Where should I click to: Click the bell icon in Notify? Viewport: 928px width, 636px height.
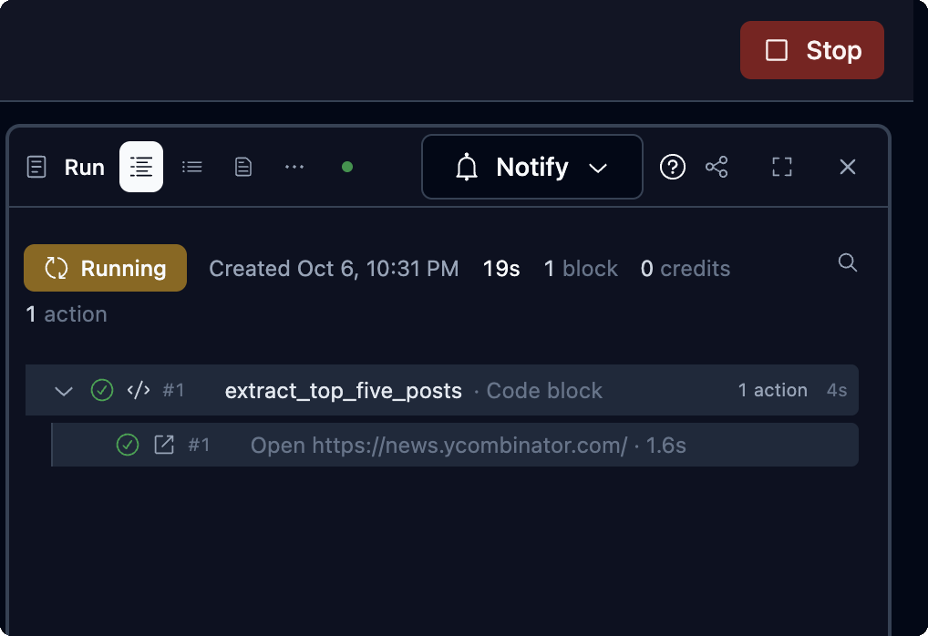[x=467, y=167]
